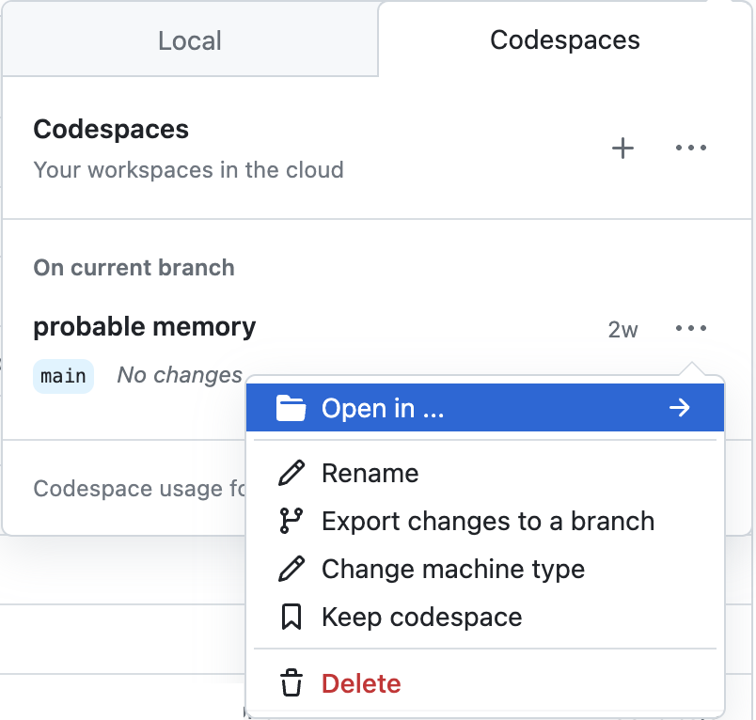Click the pencil icon for Change machine type

point(291,569)
